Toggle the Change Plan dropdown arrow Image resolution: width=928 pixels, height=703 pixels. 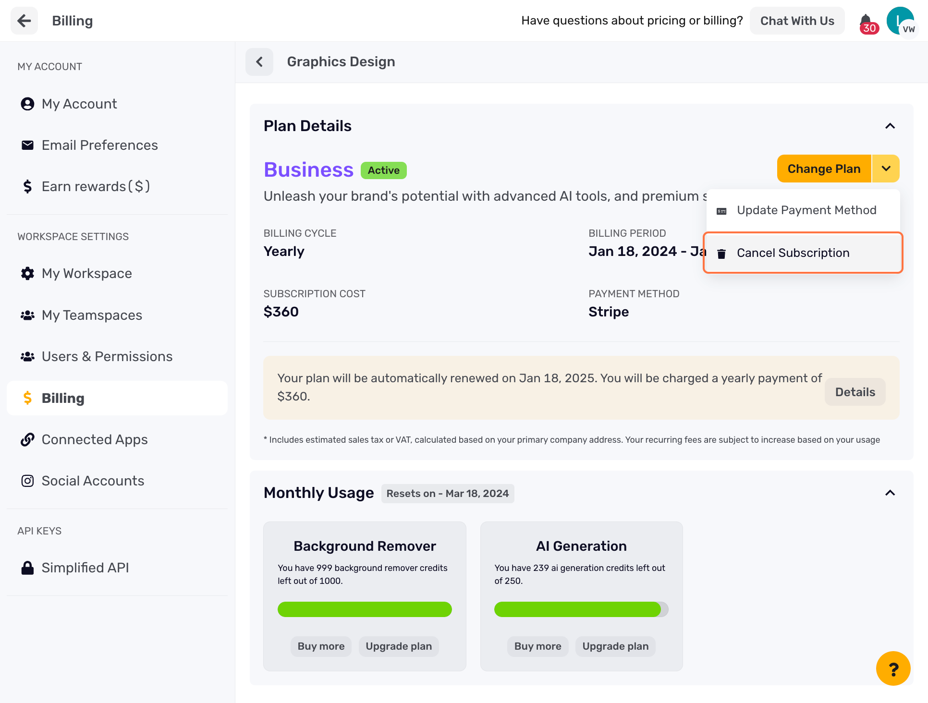pos(886,169)
